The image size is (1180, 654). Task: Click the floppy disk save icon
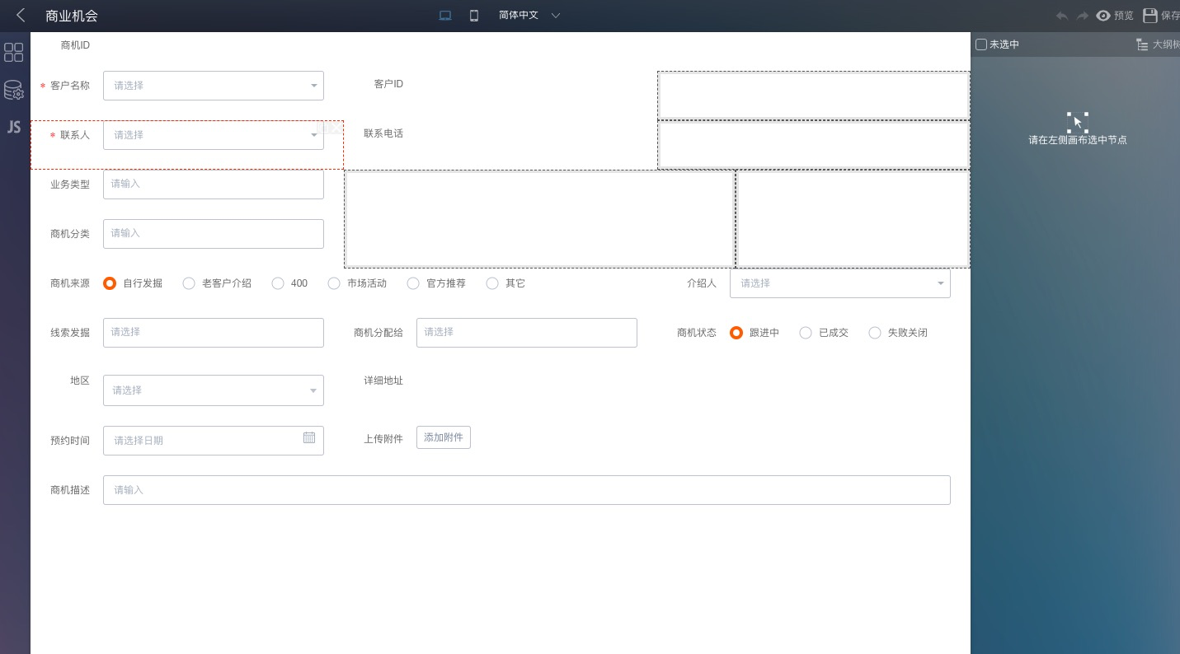1150,16
